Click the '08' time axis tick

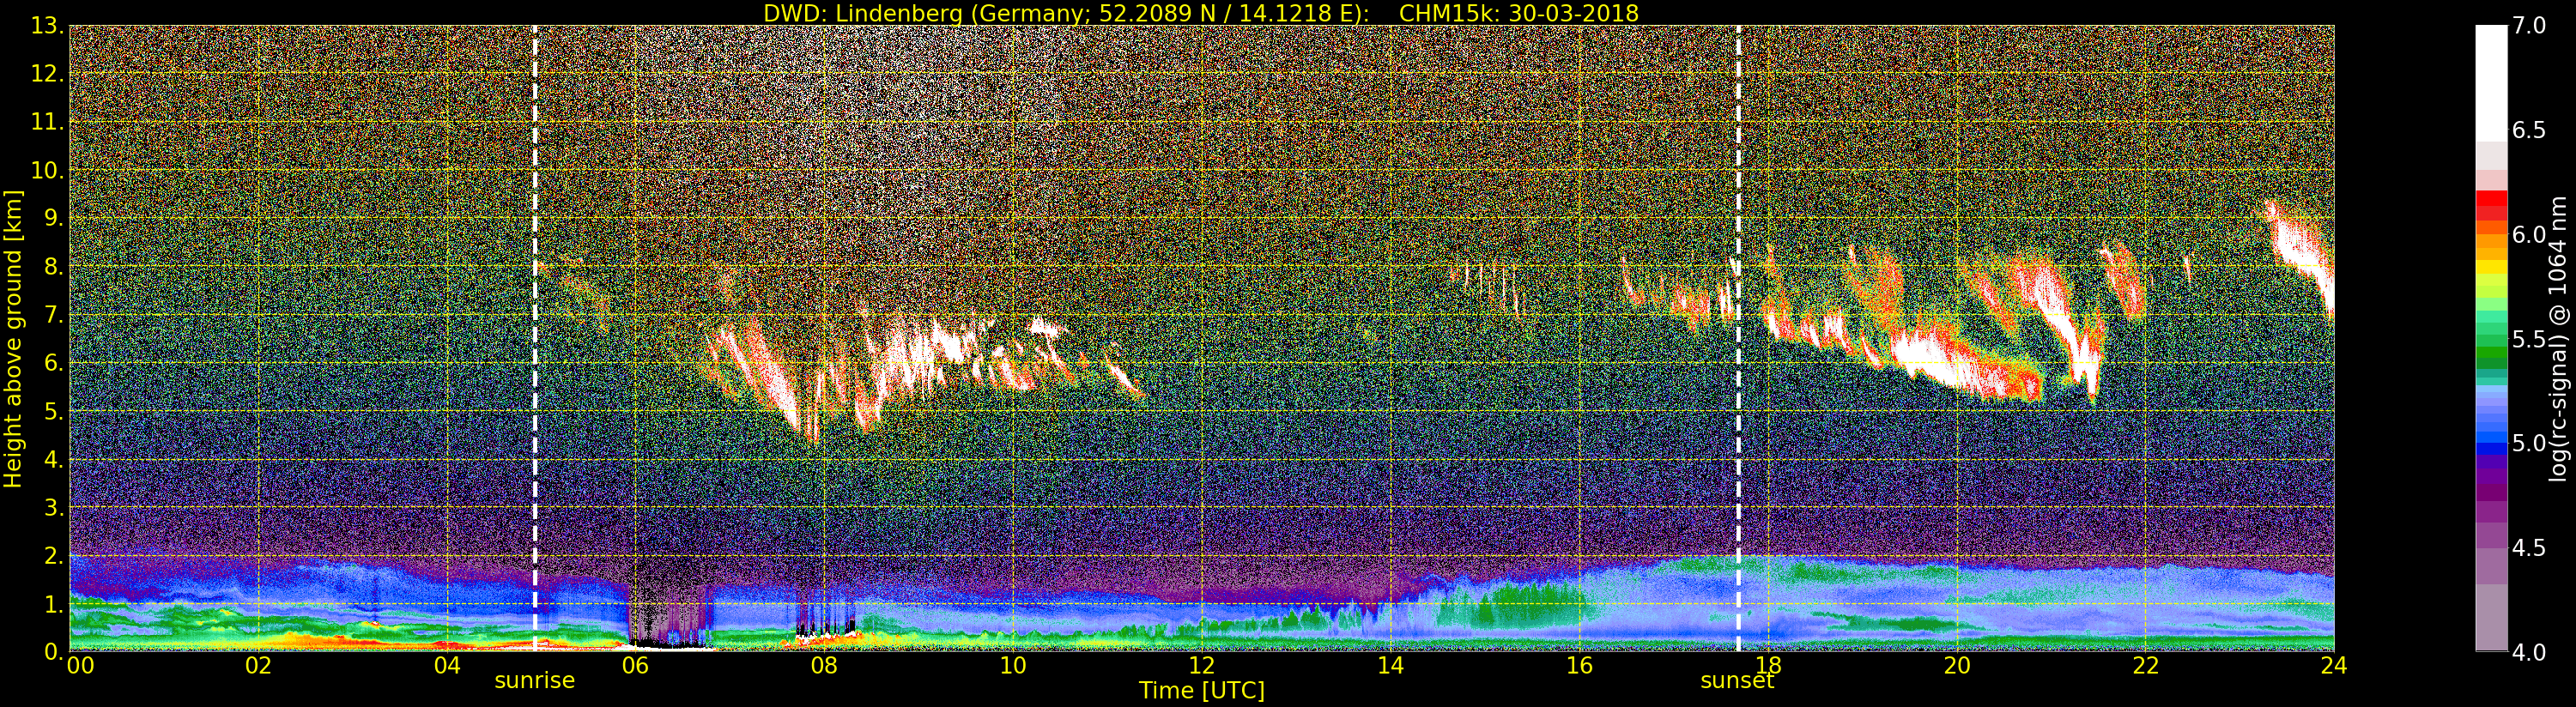coord(824,666)
